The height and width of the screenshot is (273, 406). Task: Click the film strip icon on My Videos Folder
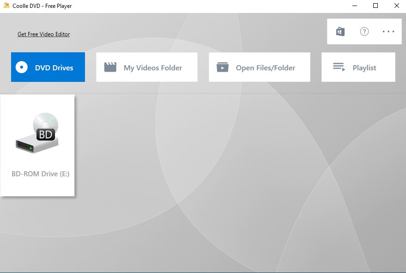[110, 67]
